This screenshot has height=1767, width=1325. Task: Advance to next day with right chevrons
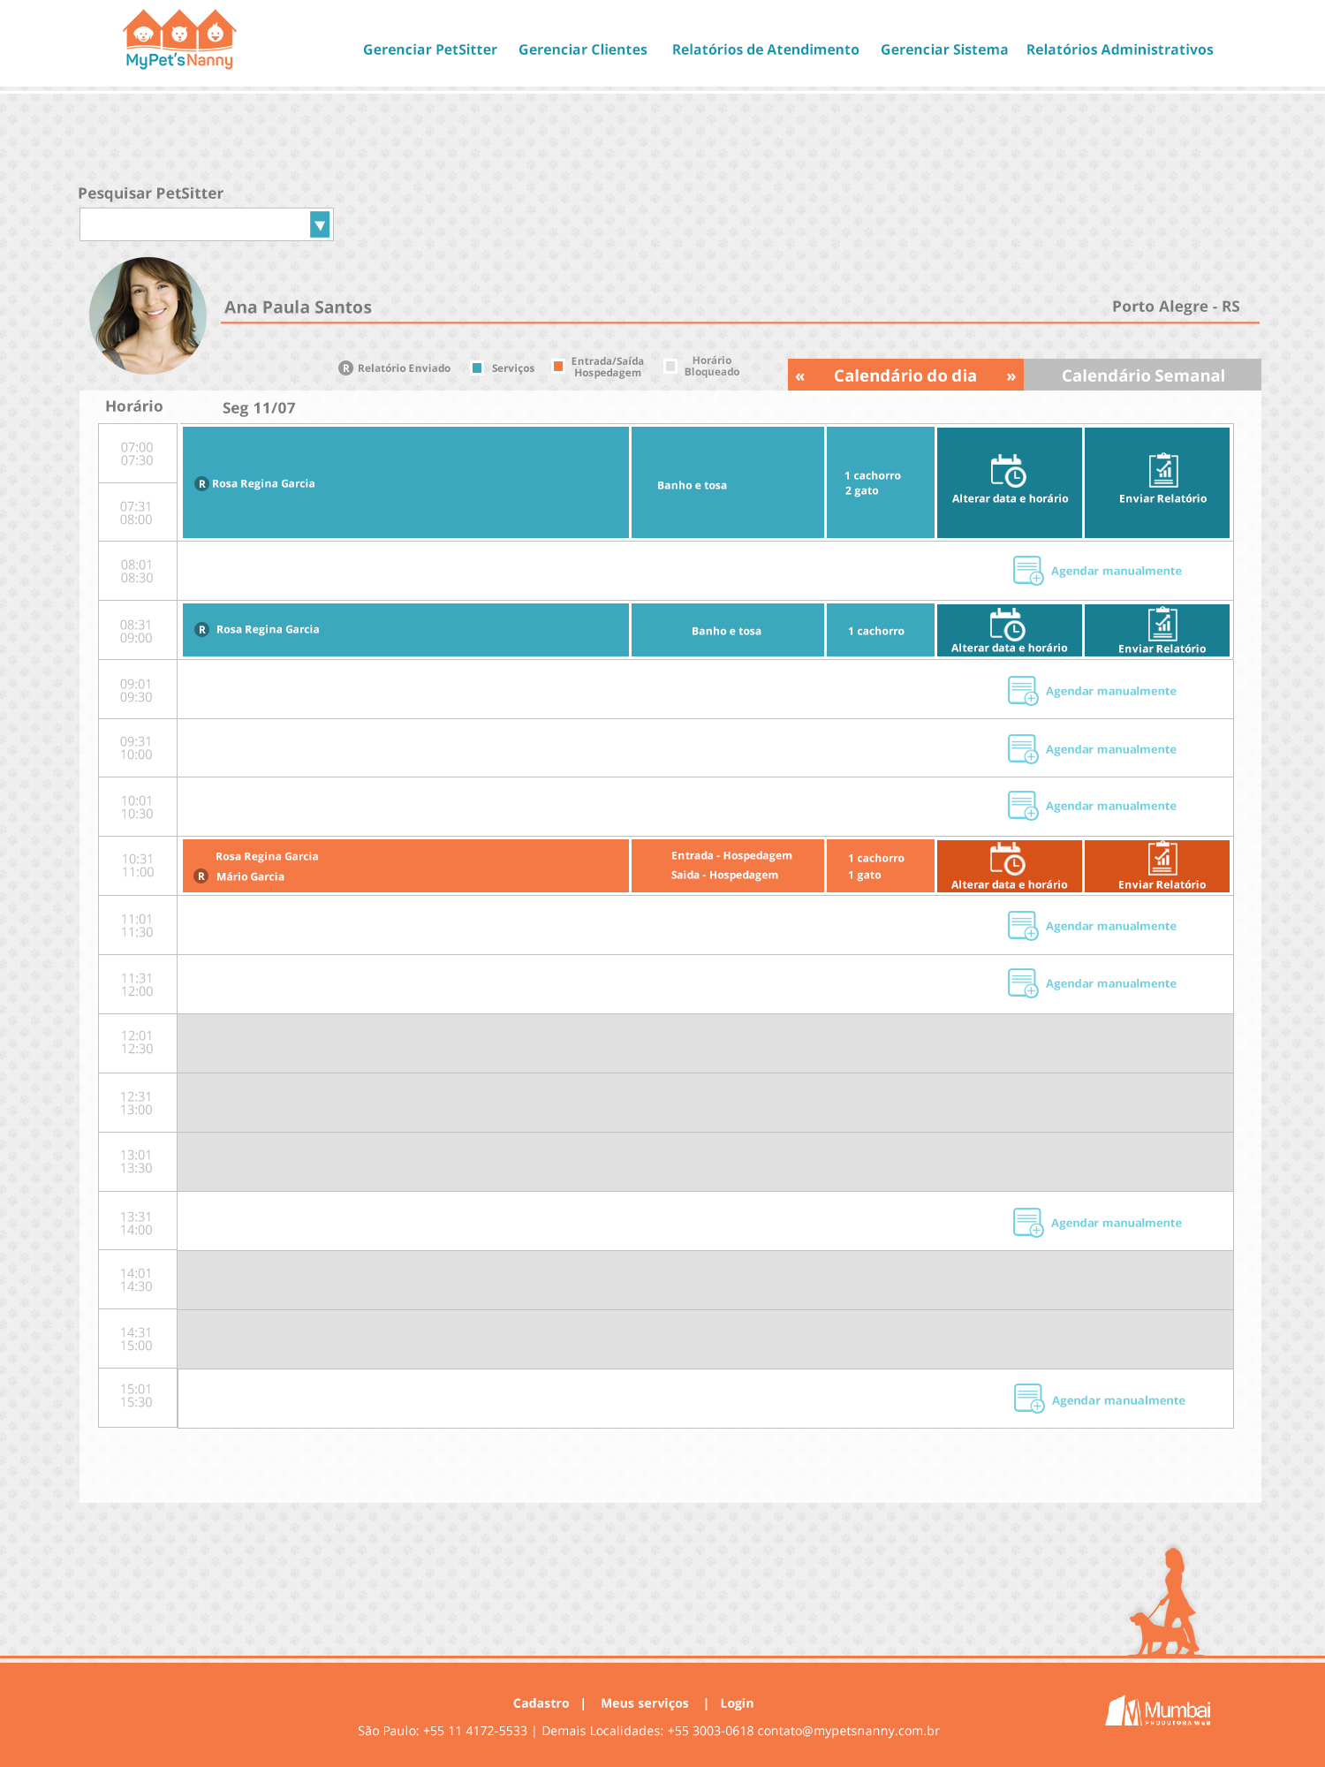point(1011,376)
